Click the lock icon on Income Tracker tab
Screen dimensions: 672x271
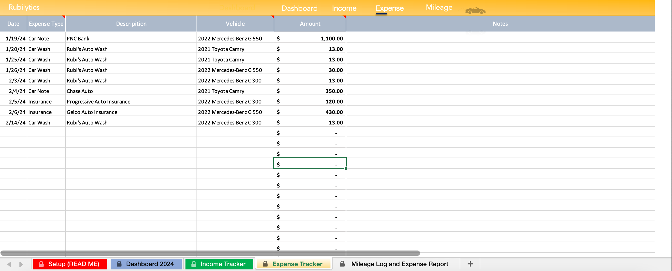(x=193, y=264)
